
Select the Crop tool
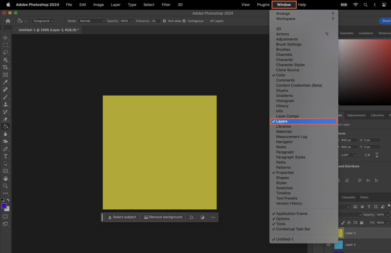tap(5, 68)
